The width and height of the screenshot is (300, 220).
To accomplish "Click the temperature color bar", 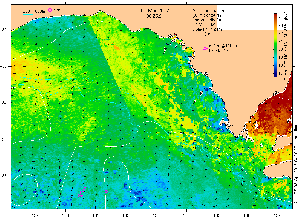I will tap(275, 45).
